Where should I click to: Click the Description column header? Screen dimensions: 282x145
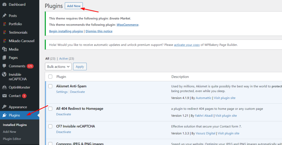(x=180, y=77)
